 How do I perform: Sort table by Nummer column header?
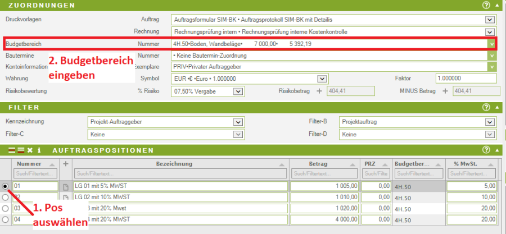click(34, 163)
